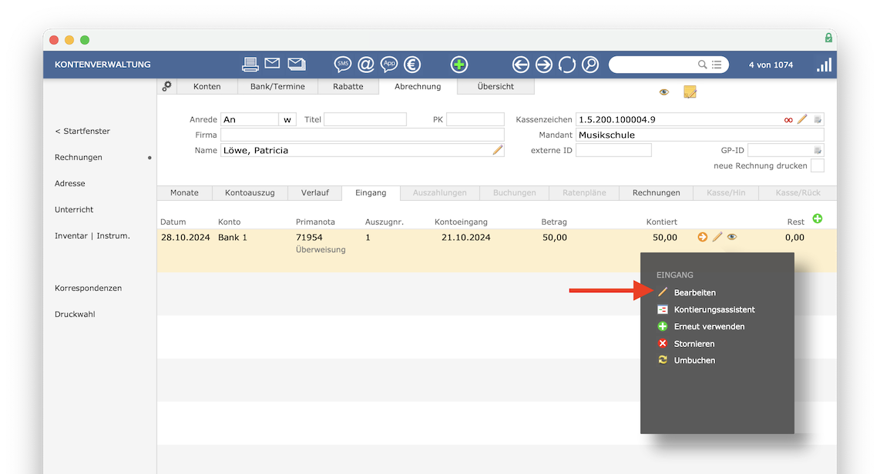Click pencil icon in Kassenzeichen field
The image size is (880, 474).
(x=802, y=118)
